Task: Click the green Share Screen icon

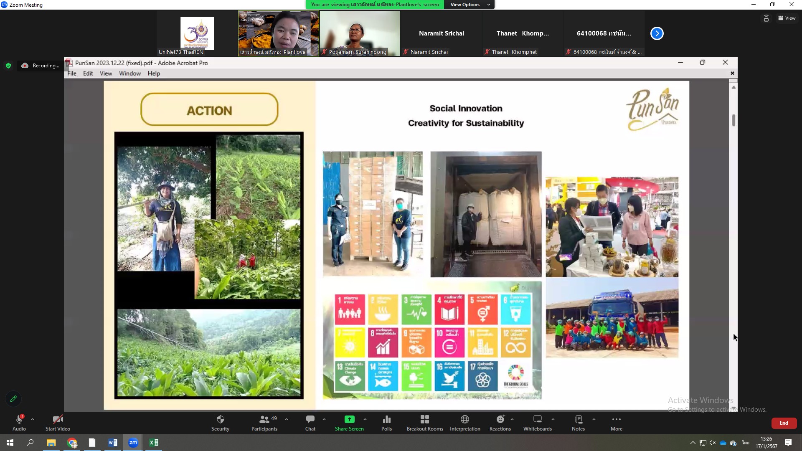Action: tap(349, 419)
